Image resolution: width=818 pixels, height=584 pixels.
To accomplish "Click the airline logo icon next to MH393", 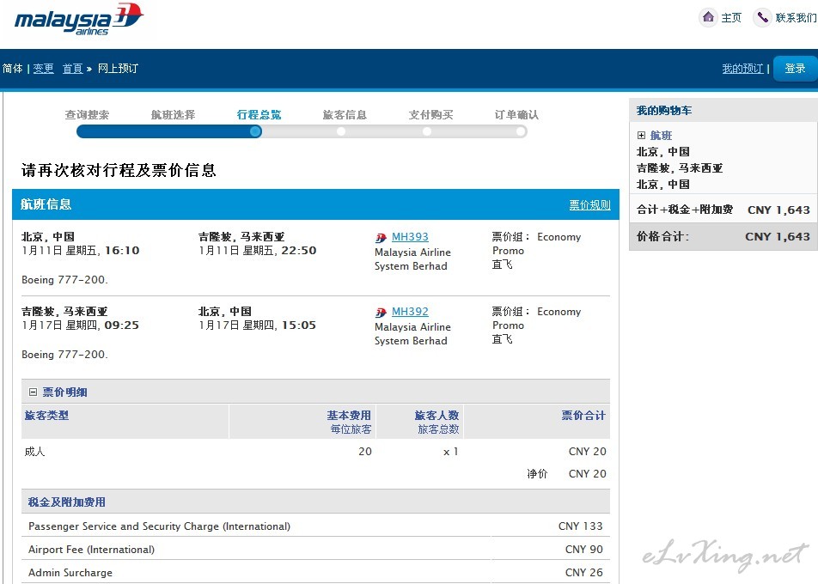I will pos(381,238).
